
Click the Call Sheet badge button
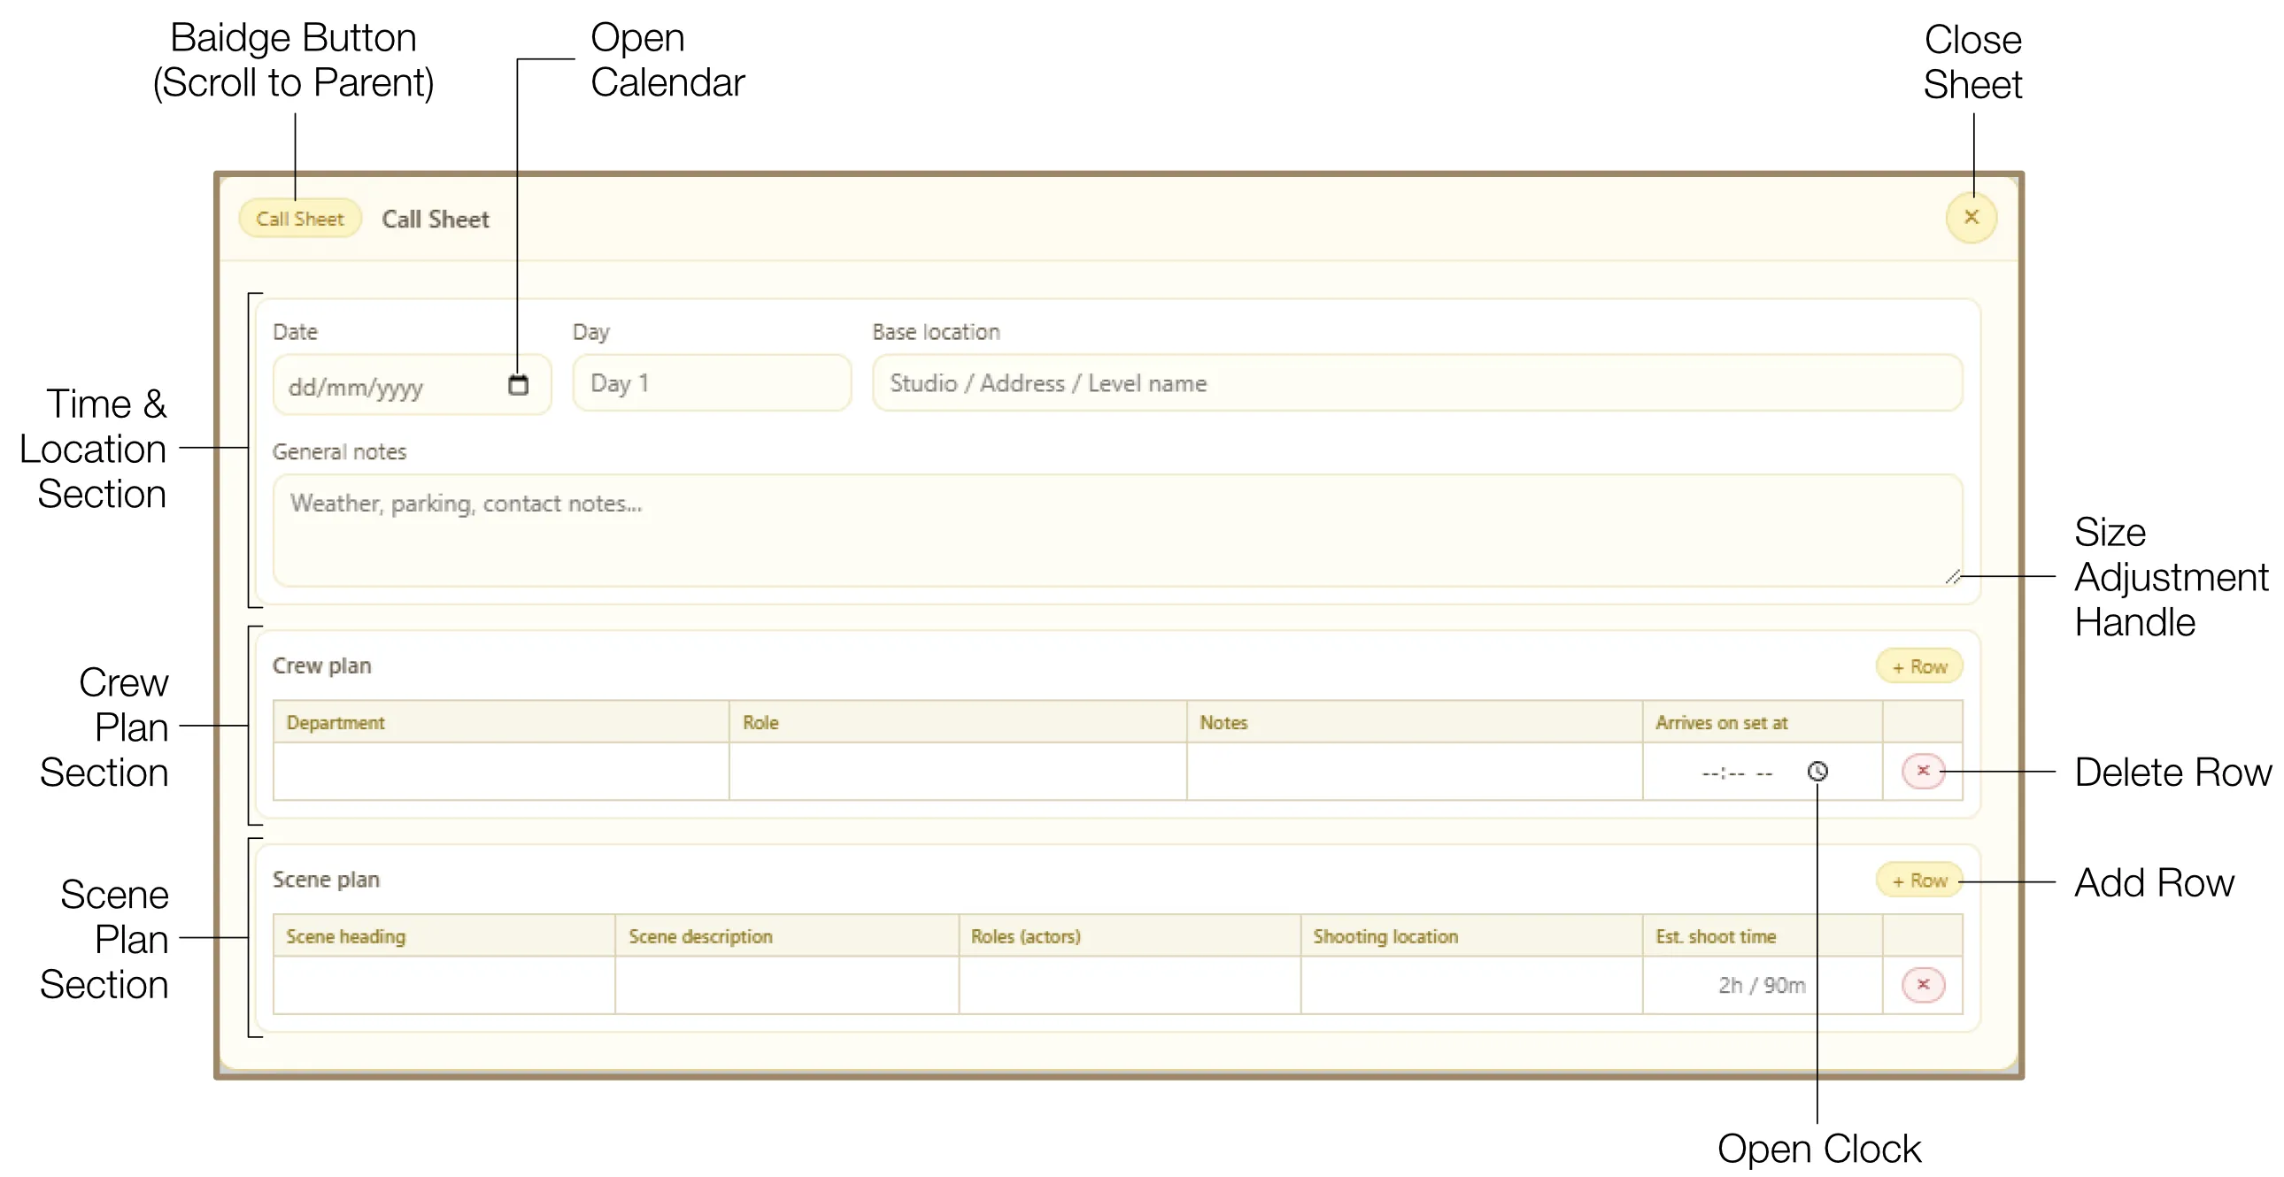click(x=300, y=219)
